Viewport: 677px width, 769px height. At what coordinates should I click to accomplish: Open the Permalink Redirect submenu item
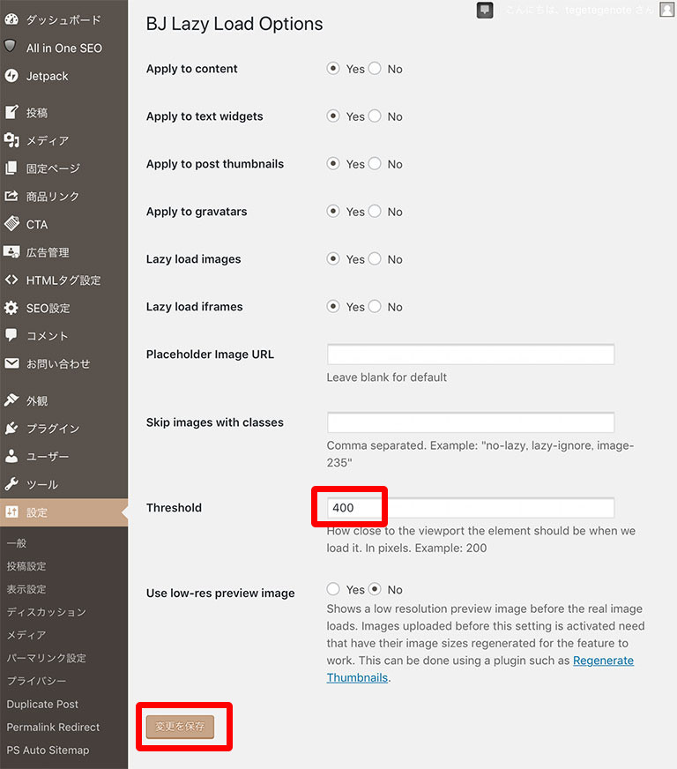pos(53,728)
